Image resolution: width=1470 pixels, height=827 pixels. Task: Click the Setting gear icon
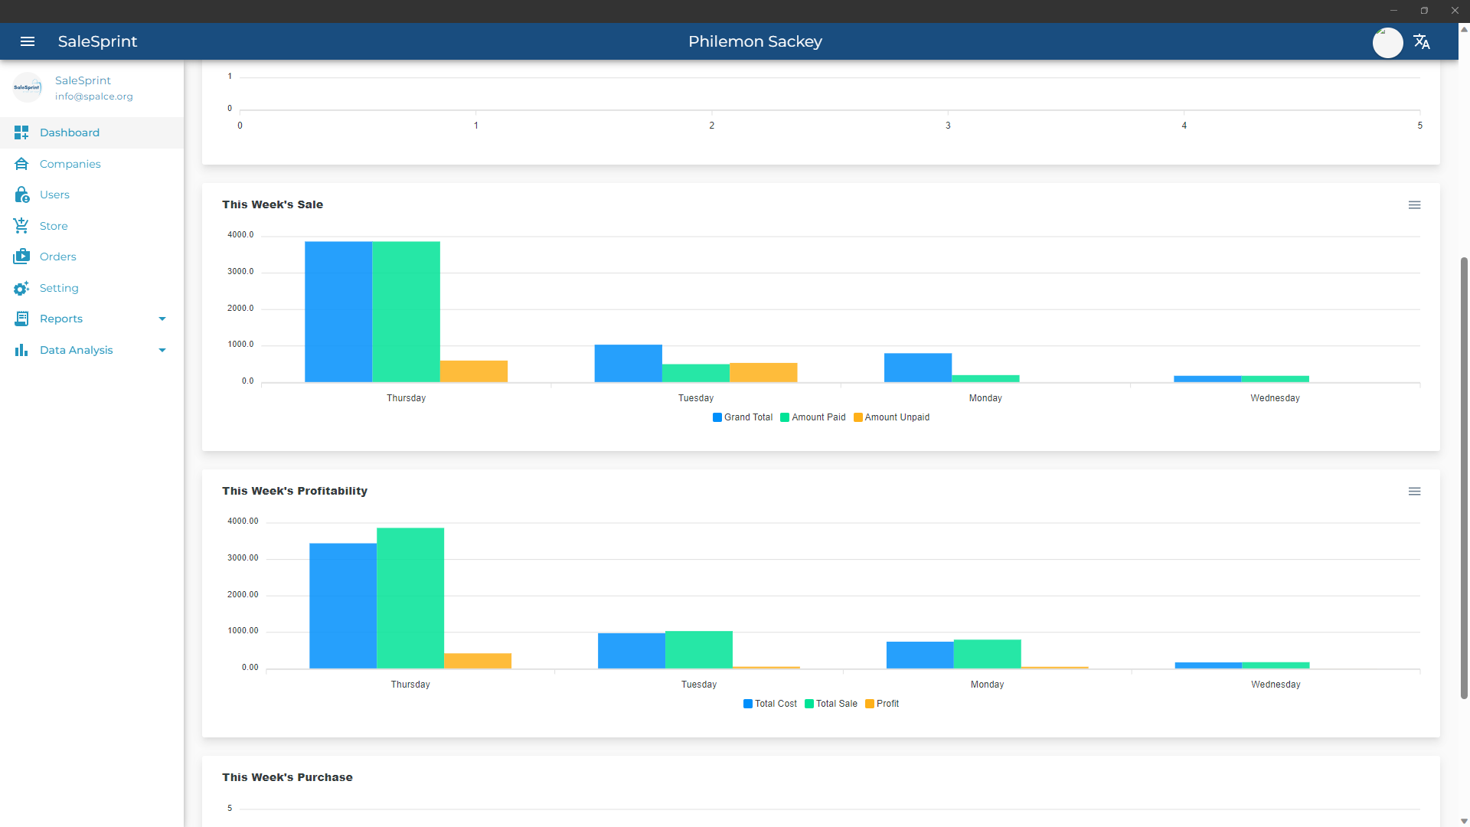[x=21, y=288]
